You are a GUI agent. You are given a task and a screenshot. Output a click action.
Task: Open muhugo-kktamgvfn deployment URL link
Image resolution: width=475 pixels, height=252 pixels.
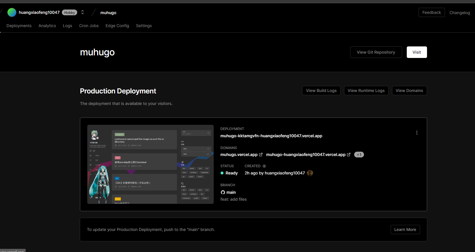[x=271, y=136]
